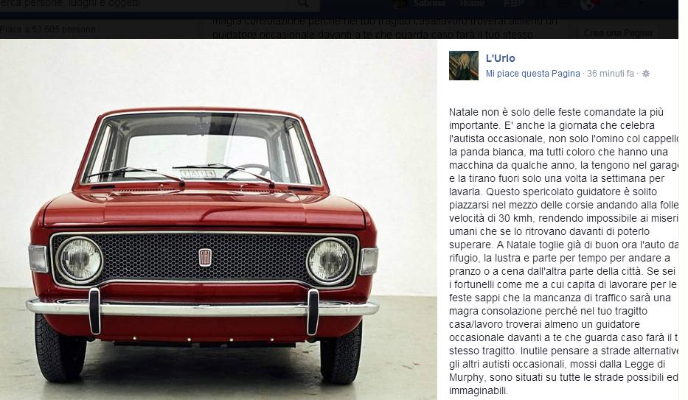
Task: Click the "Crea una Pagina" button
Action: point(618,33)
